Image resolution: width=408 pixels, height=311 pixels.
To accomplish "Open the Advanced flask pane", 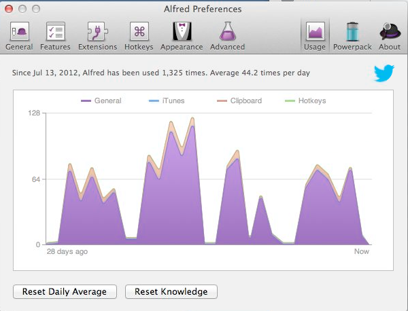I will [227, 36].
